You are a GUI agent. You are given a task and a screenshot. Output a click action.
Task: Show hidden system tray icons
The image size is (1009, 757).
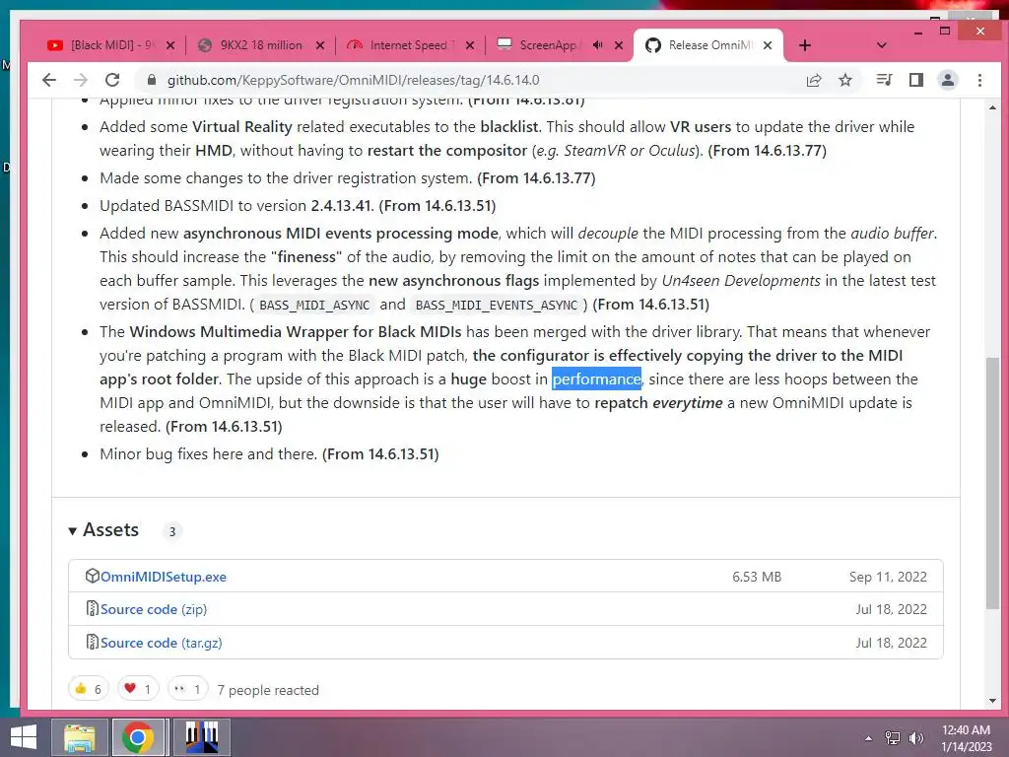[x=869, y=738]
